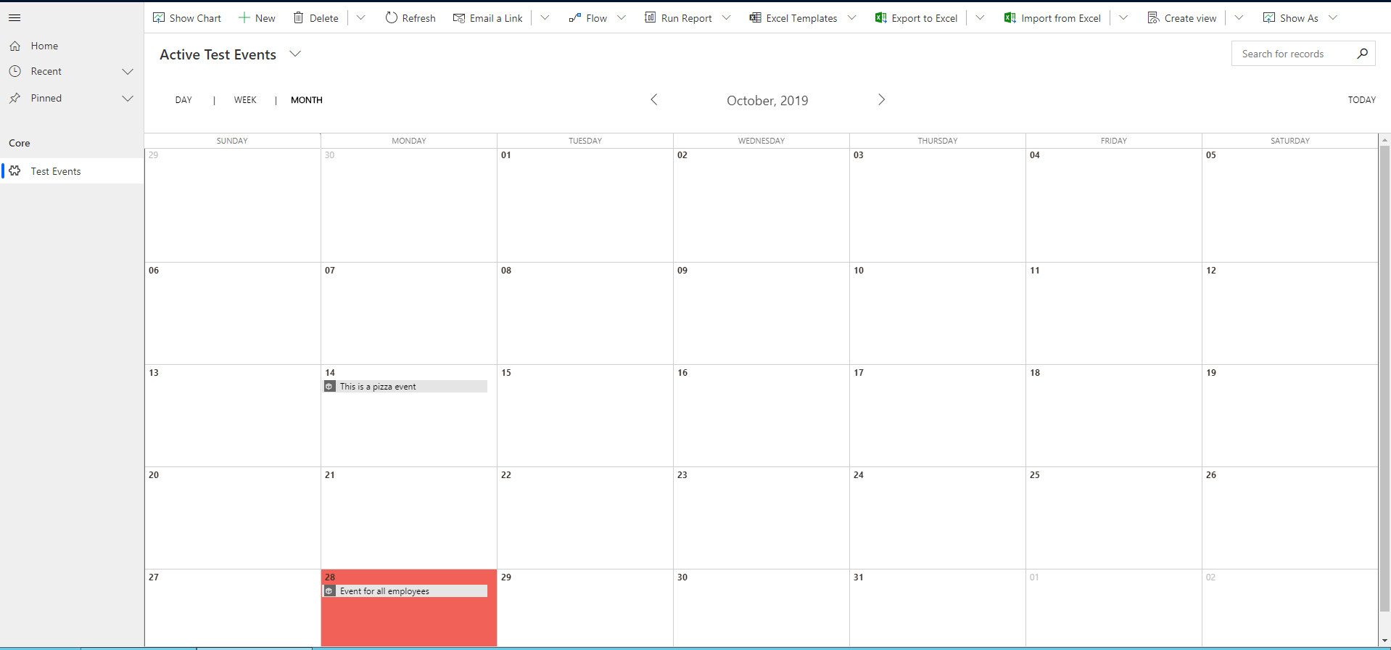This screenshot has height=650, width=1391.
Task: Click the hamburger menu icon
Action: click(15, 17)
